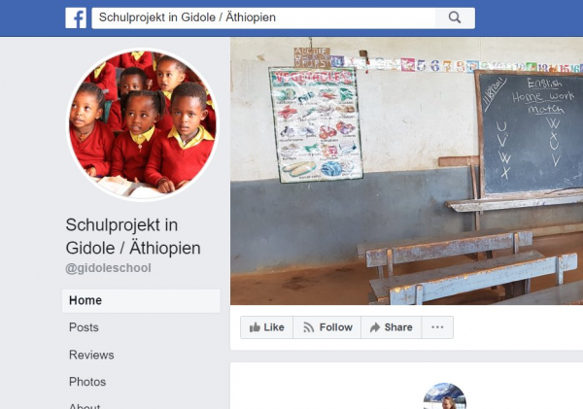Open the children profile picture
The image size is (583, 409).
pos(143,124)
